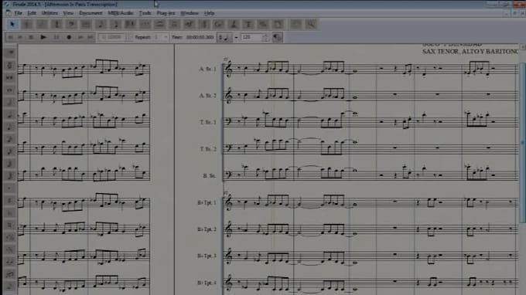Open the Help menu
This screenshot has width=526, height=295.
(209, 13)
